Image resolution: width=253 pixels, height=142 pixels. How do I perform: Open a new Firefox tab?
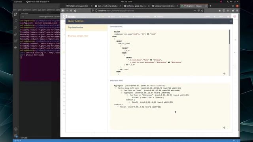[x=210, y=6]
